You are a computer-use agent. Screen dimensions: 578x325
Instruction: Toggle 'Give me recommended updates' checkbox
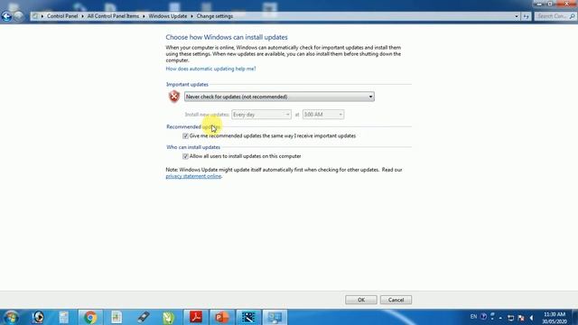click(x=185, y=136)
